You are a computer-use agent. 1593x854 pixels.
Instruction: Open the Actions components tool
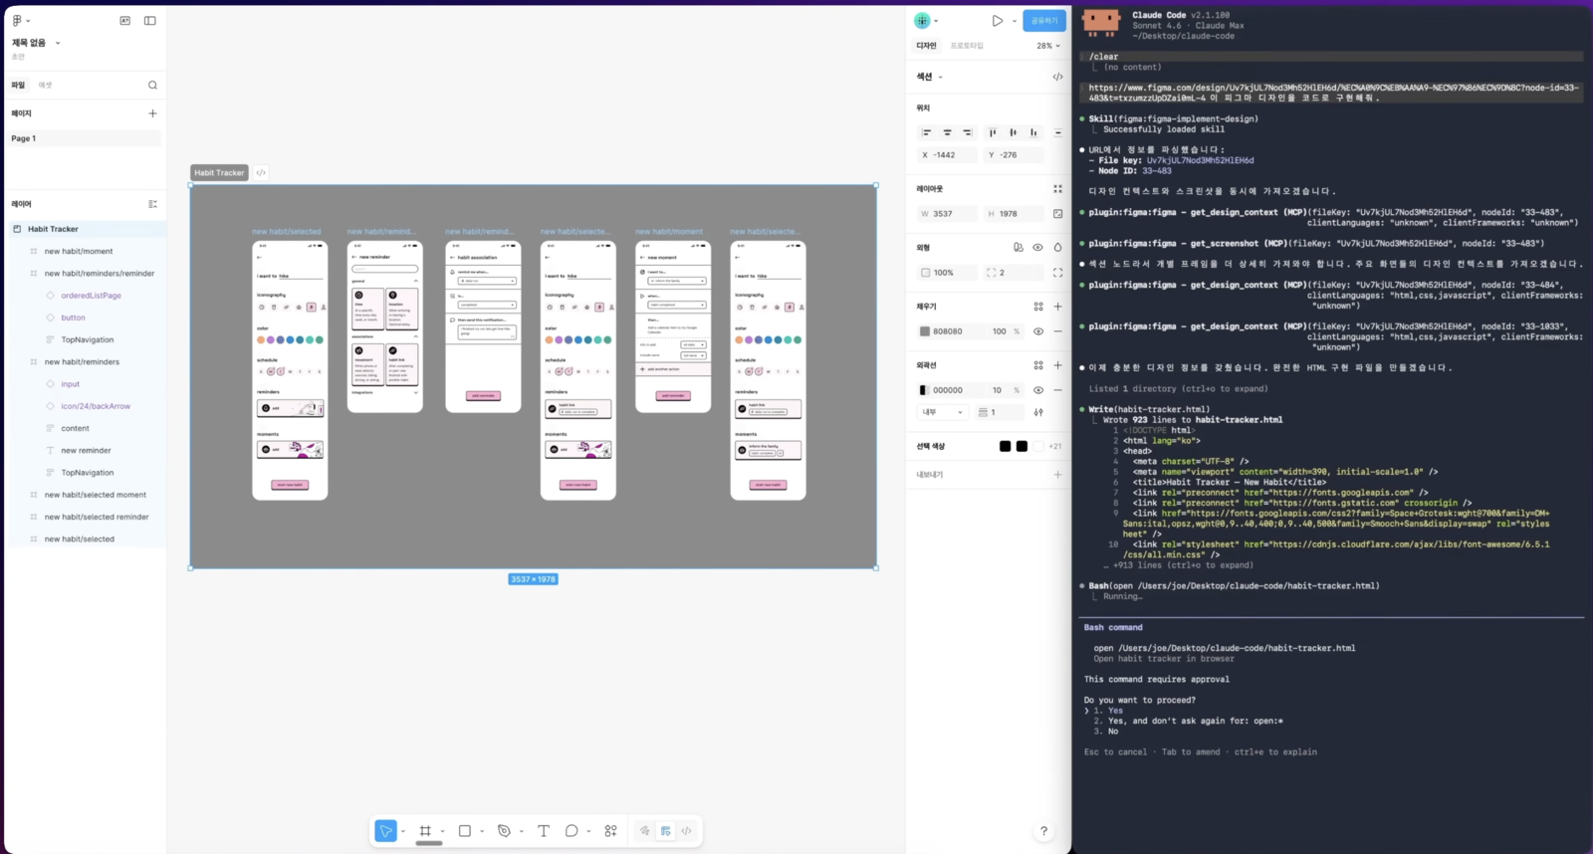[x=610, y=831]
